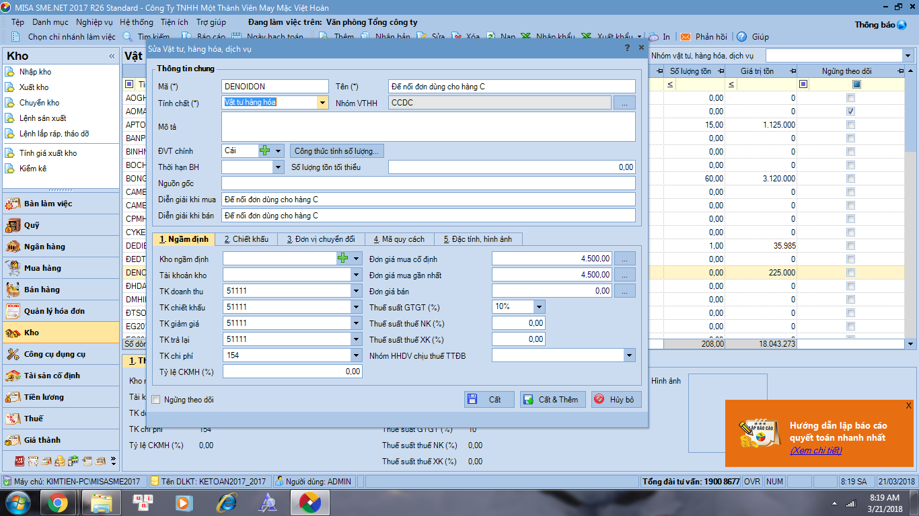Open the Bán hàng module in sidebar
This screenshot has width=919, height=516.
point(60,290)
